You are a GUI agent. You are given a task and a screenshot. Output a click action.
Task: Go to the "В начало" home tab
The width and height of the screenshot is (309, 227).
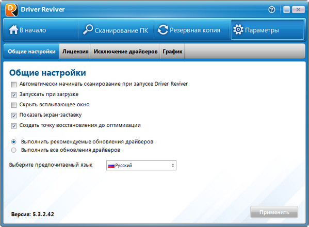point(41,30)
